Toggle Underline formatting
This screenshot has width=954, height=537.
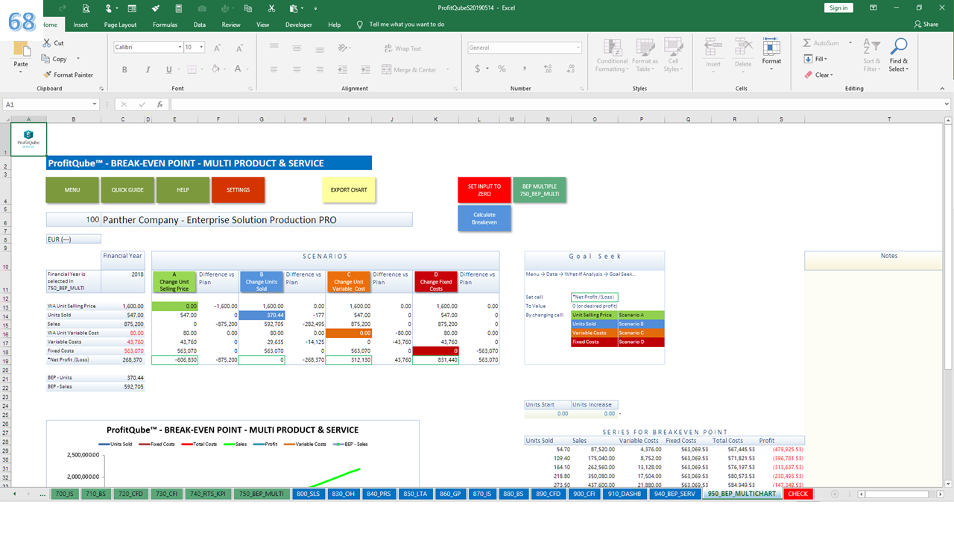169,69
